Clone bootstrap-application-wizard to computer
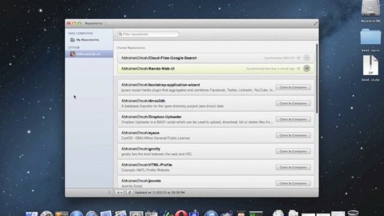Image resolution: width=384 pixels, height=216 pixels. pyautogui.click(x=293, y=87)
